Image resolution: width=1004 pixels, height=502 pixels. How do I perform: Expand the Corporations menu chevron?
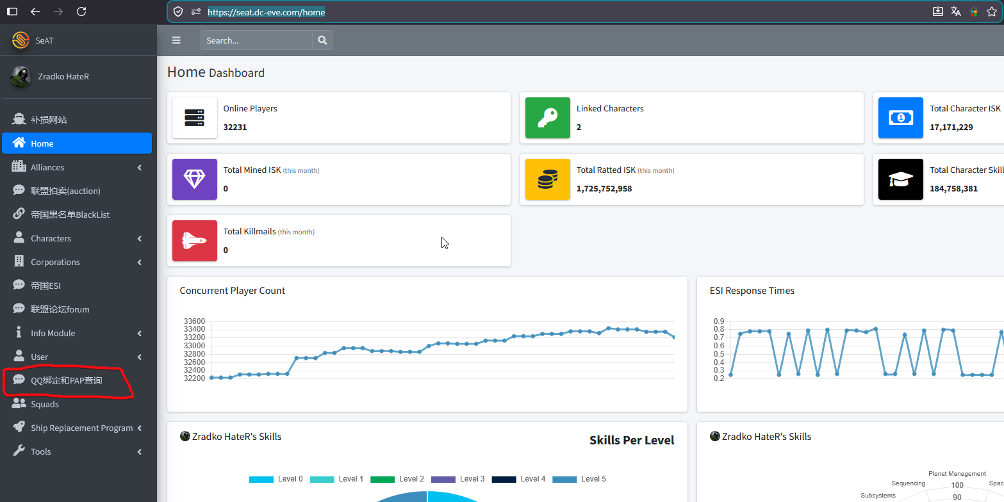140,262
